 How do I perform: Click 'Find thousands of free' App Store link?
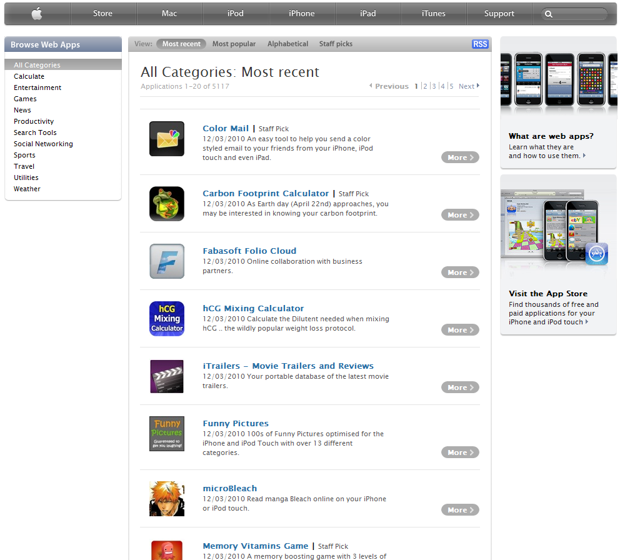(x=553, y=313)
